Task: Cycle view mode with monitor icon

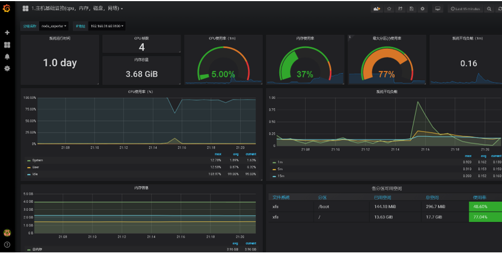Action: pos(438,9)
